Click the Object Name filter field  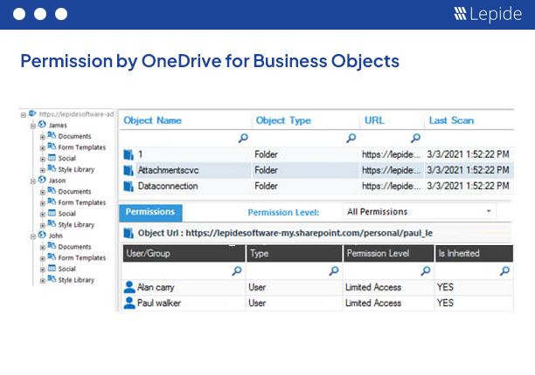[x=185, y=138]
